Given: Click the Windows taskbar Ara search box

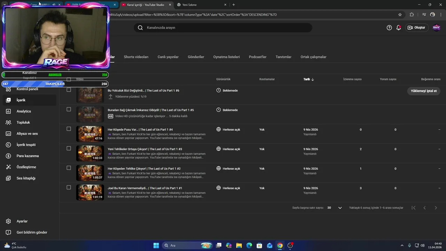Looking at the screenshot, I should 187,245.
